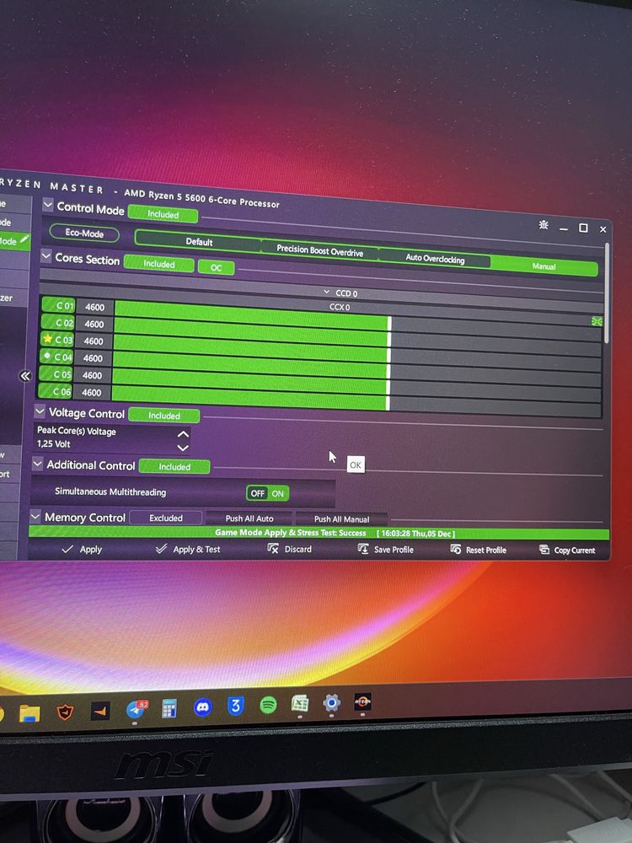
Task: Click the Discard button
Action: [289, 549]
